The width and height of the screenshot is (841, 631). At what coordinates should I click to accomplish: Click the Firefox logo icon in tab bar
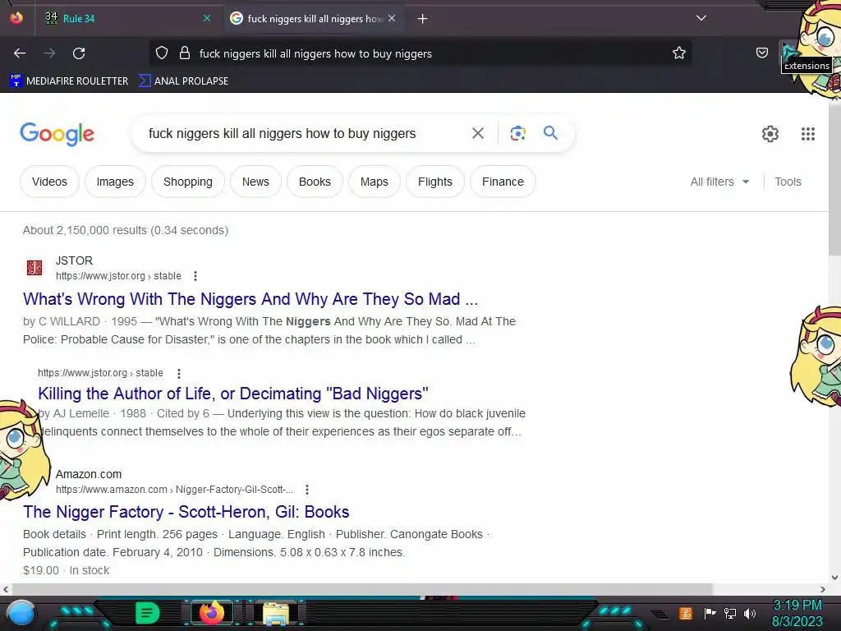16,18
